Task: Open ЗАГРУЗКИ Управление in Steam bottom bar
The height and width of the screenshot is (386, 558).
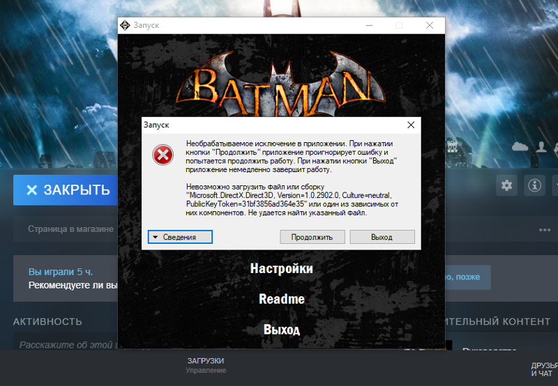Action: pos(206,365)
